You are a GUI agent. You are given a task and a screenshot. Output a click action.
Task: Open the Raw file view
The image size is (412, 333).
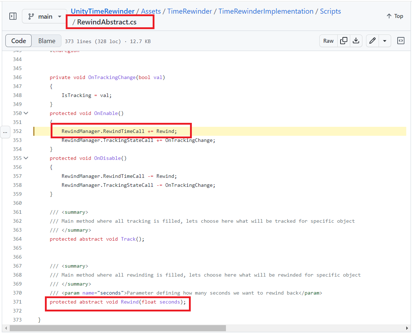tap(328, 41)
